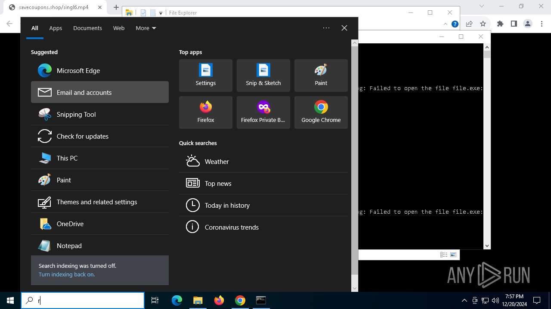551x309 pixels.
Task: Run Coronavirus trends quick search
Action: (263, 227)
